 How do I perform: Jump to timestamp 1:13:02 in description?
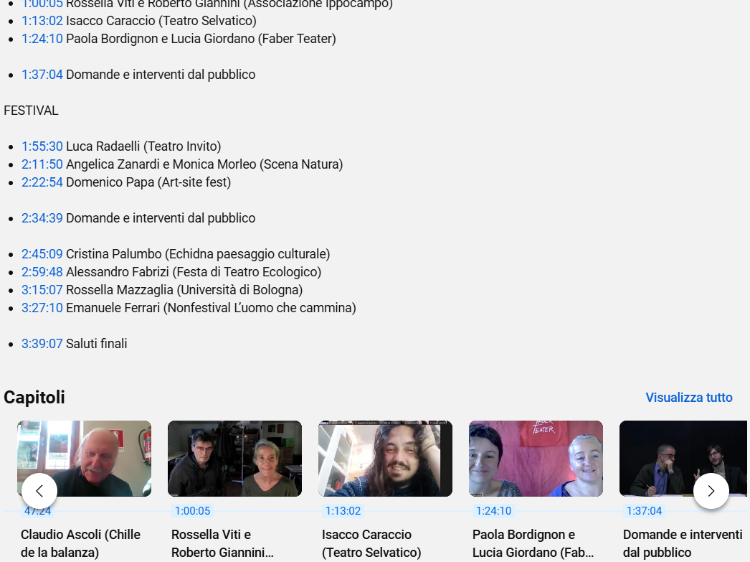[42, 21]
